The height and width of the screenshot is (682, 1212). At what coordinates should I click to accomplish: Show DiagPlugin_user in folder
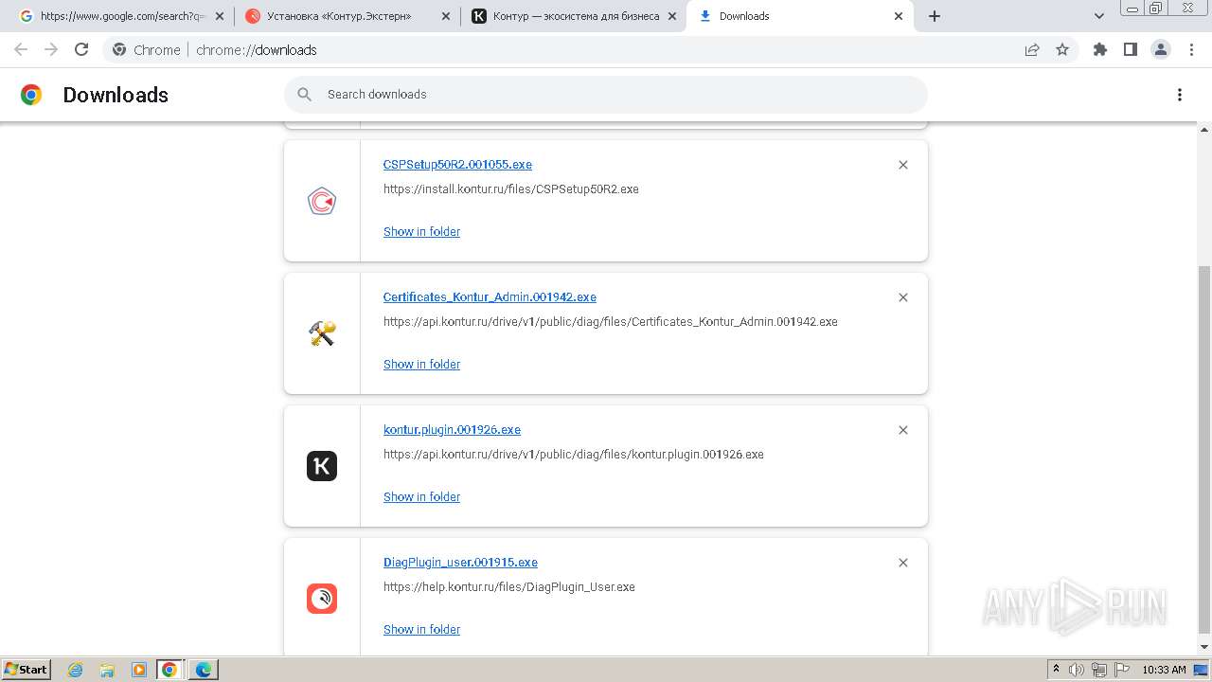tap(421, 630)
